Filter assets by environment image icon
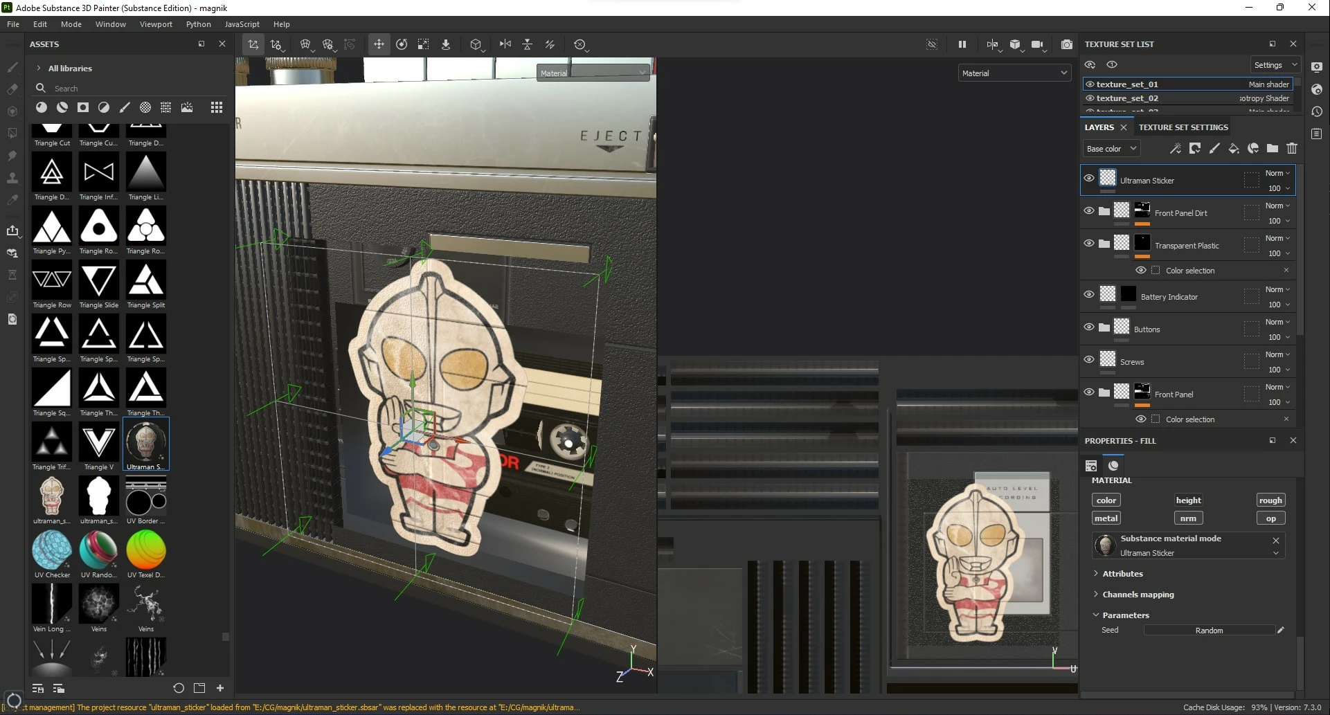 point(187,107)
